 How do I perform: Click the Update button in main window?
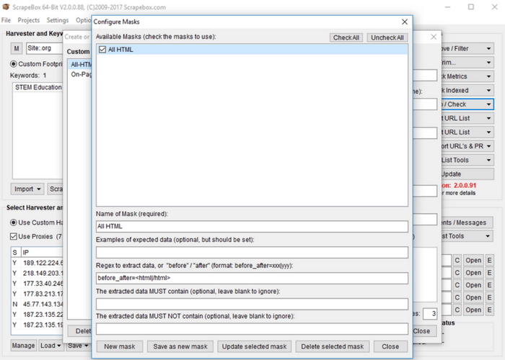(467, 174)
